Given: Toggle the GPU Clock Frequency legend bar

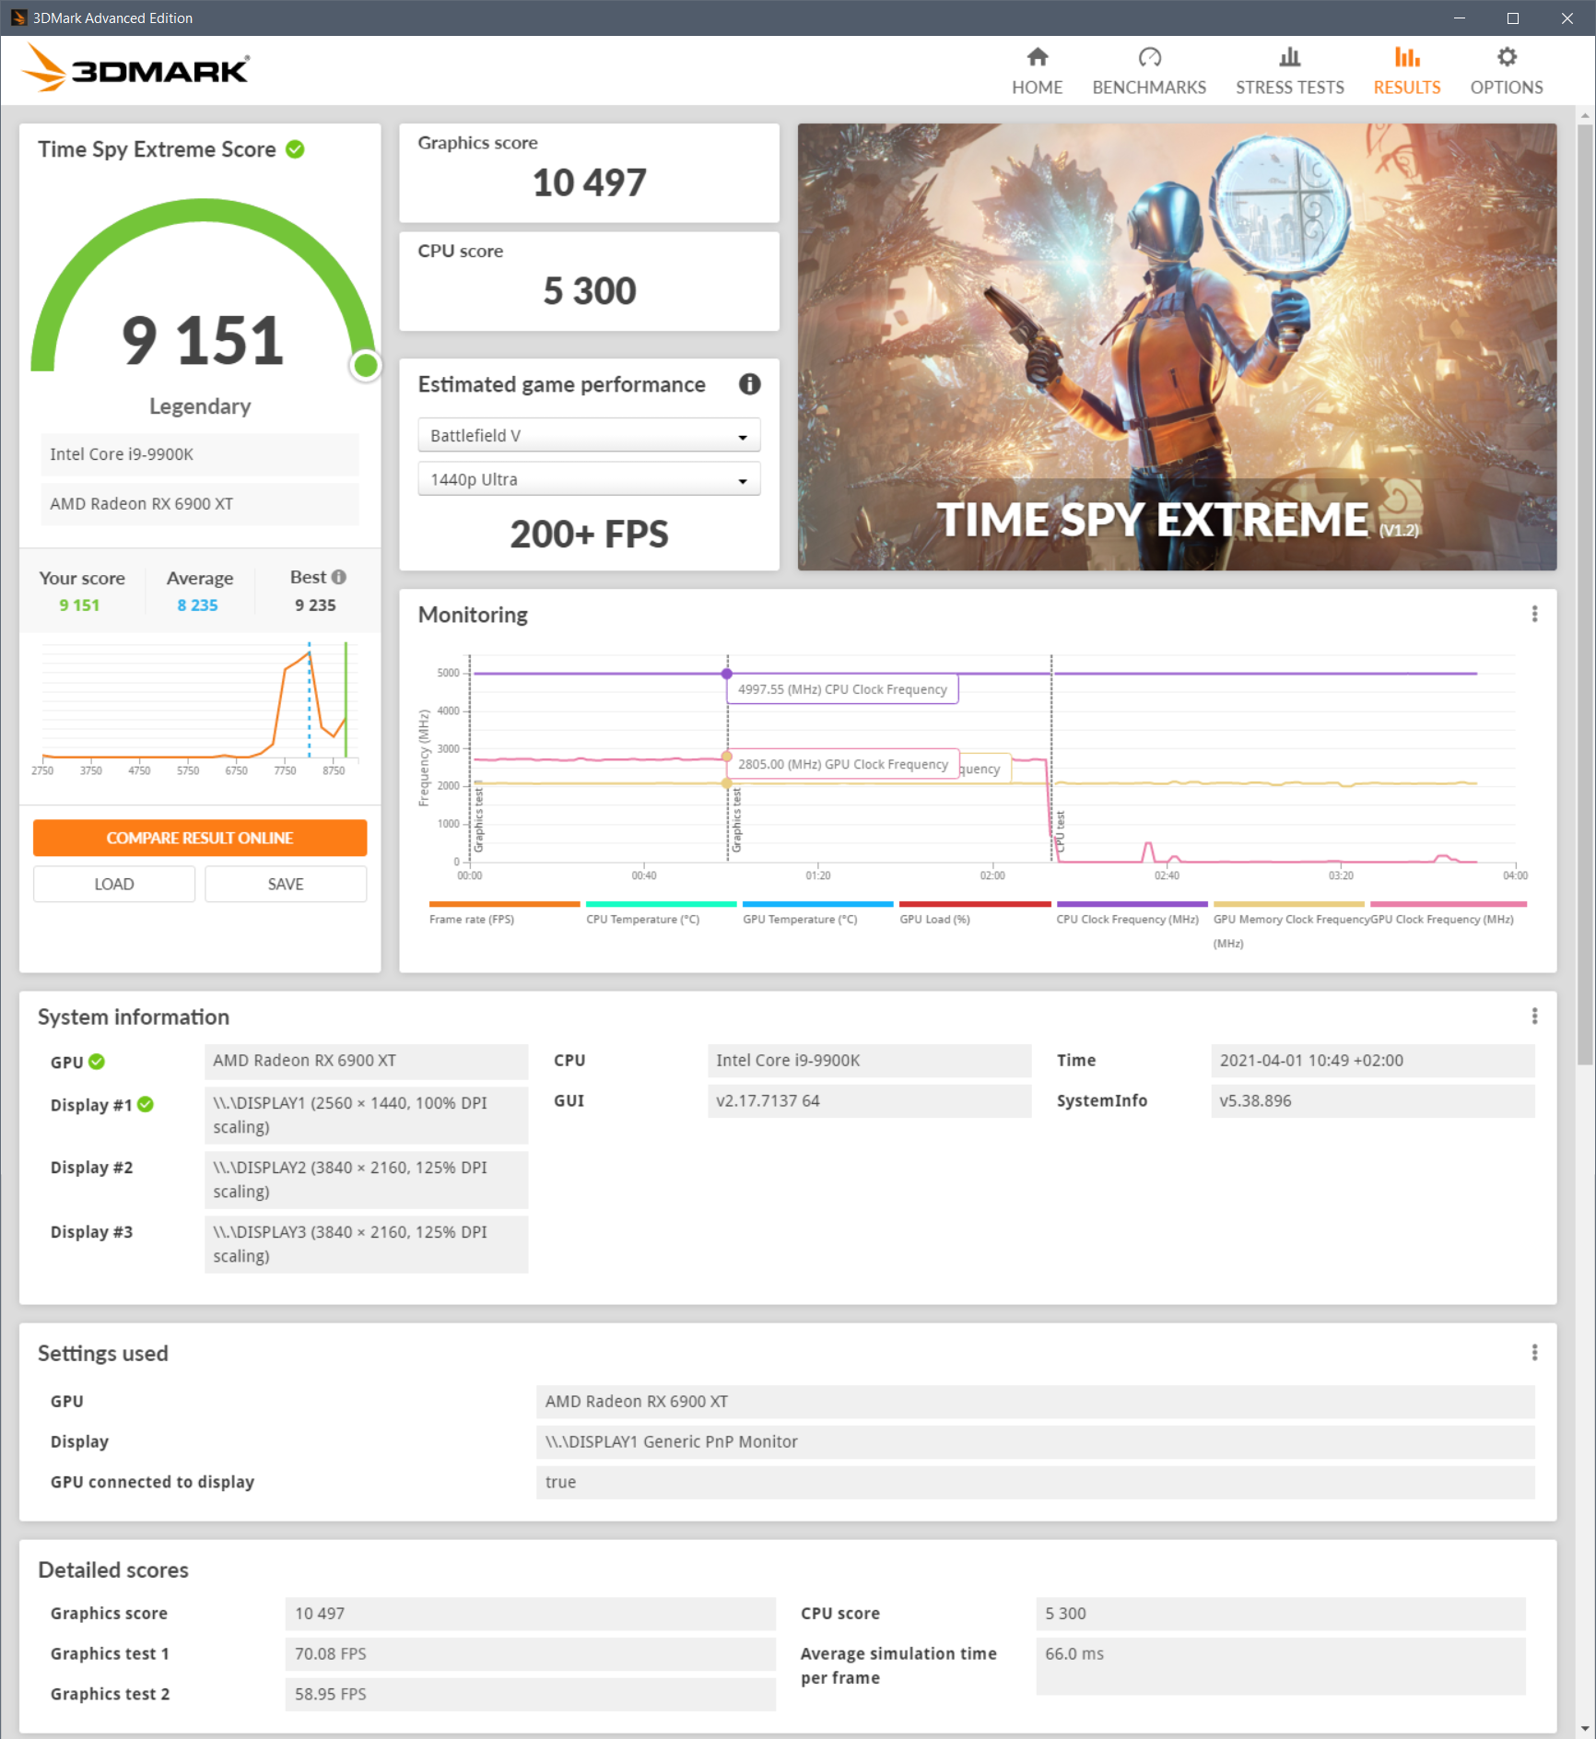Looking at the screenshot, I should pos(1448,904).
